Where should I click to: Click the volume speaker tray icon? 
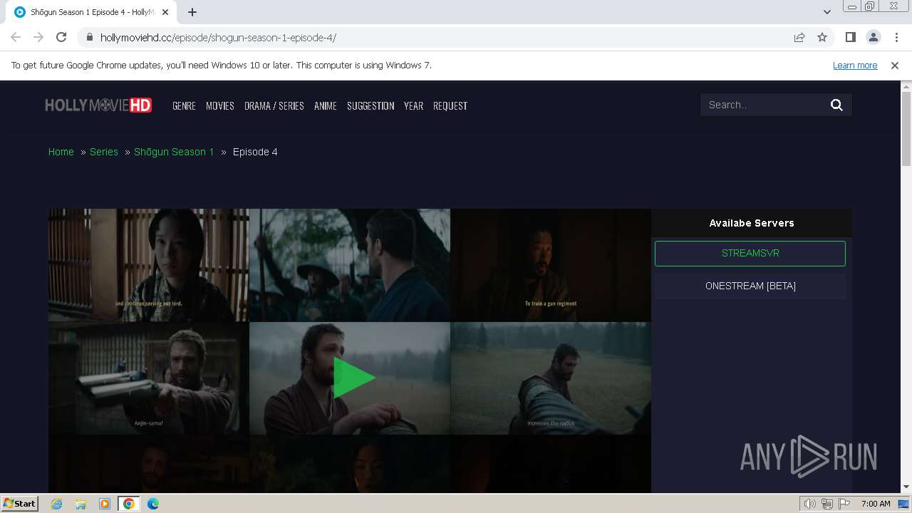tap(809, 504)
